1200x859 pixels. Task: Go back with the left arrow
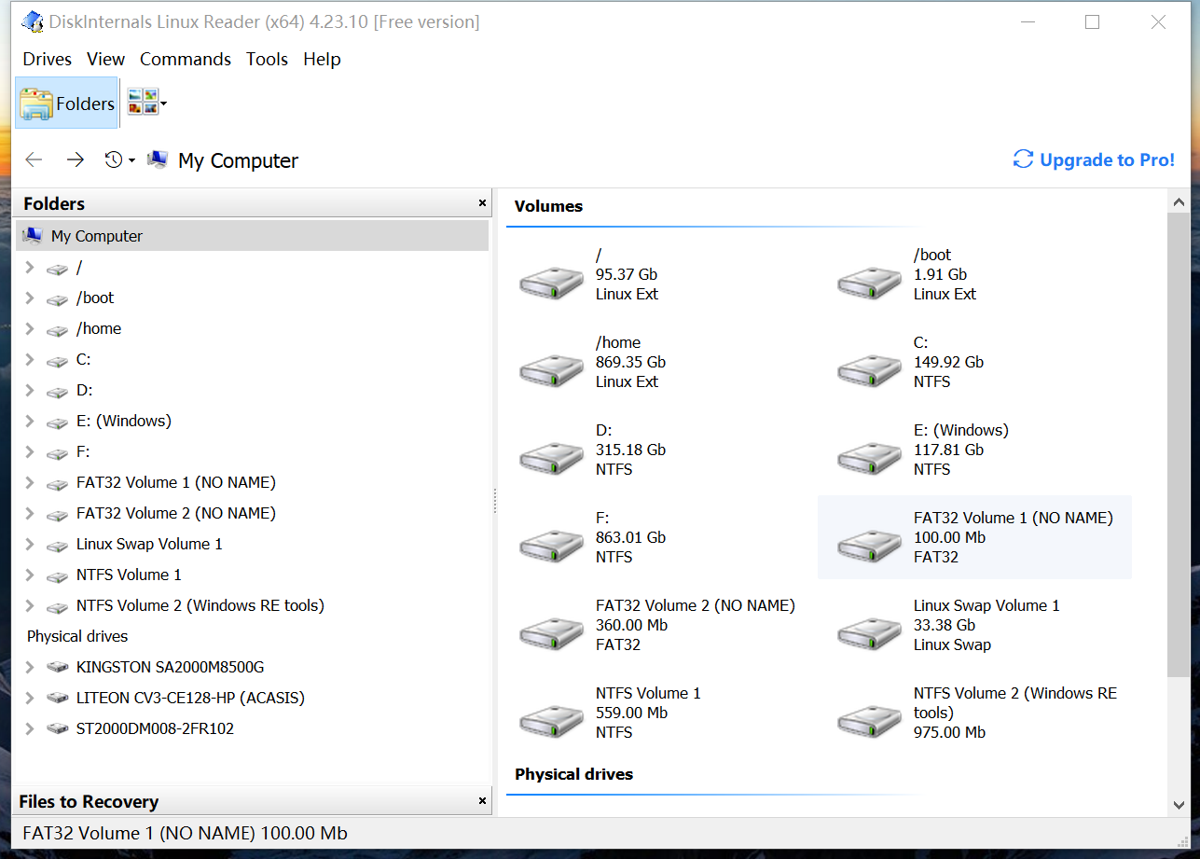pos(34,160)
